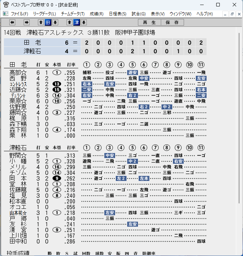Click the up arrow before 津 team button

click(x=70, y=23)
